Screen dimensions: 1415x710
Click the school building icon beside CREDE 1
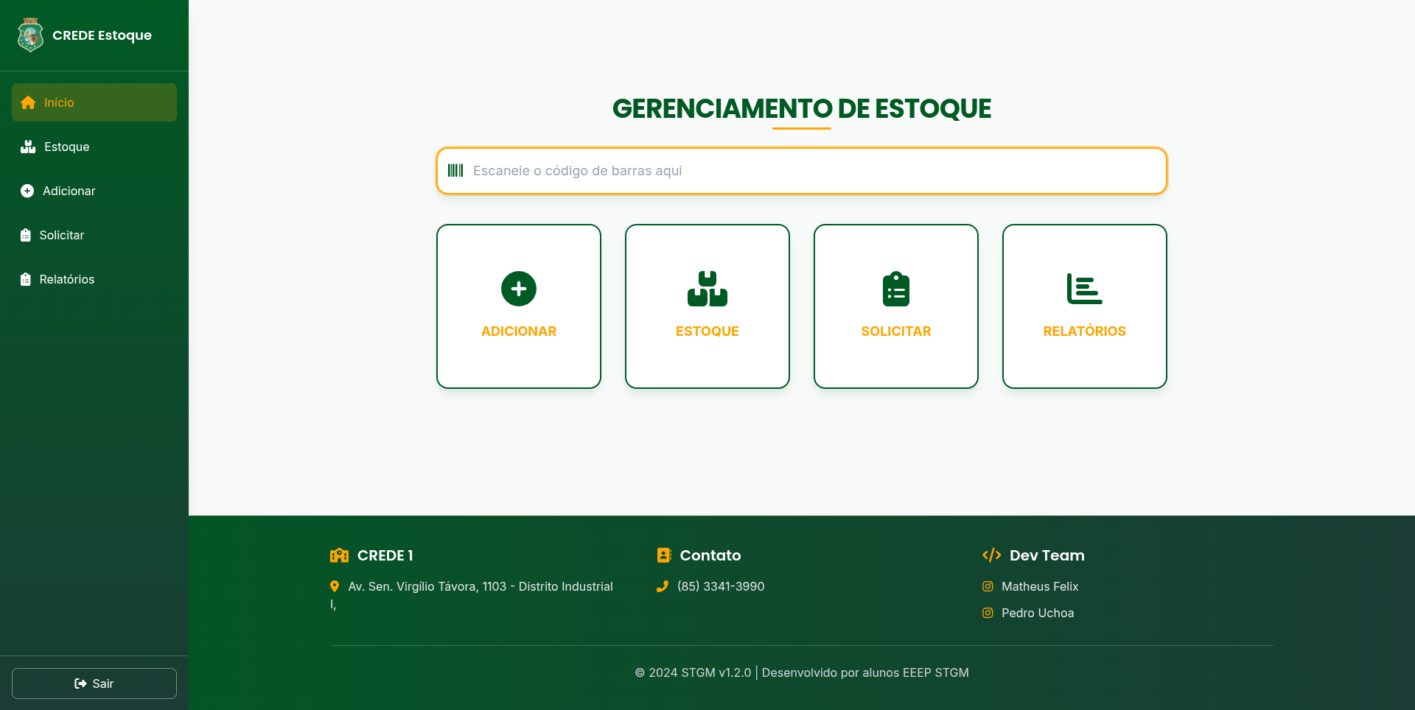339,555
